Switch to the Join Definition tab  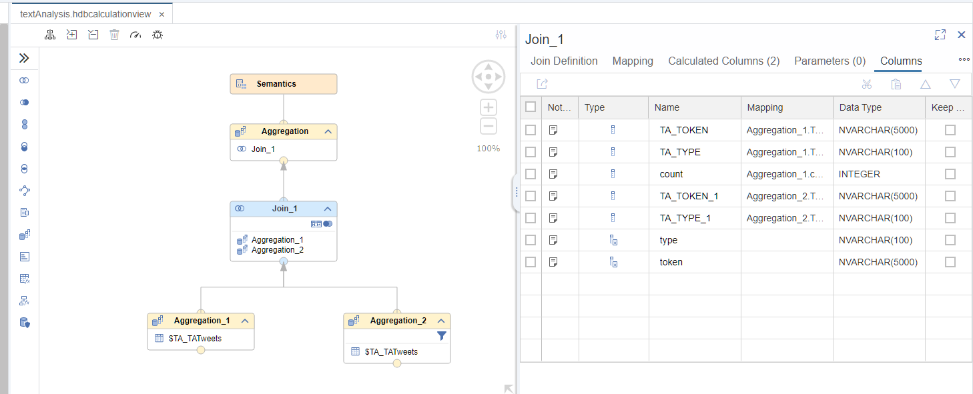pos(564,61)
